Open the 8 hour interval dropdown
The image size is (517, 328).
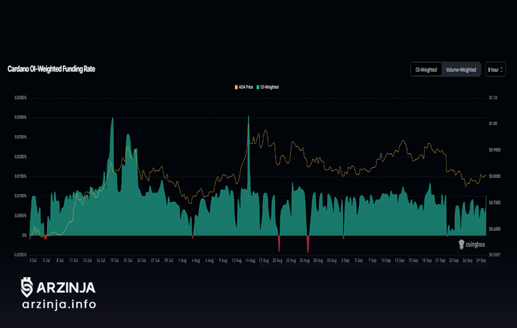495,69
